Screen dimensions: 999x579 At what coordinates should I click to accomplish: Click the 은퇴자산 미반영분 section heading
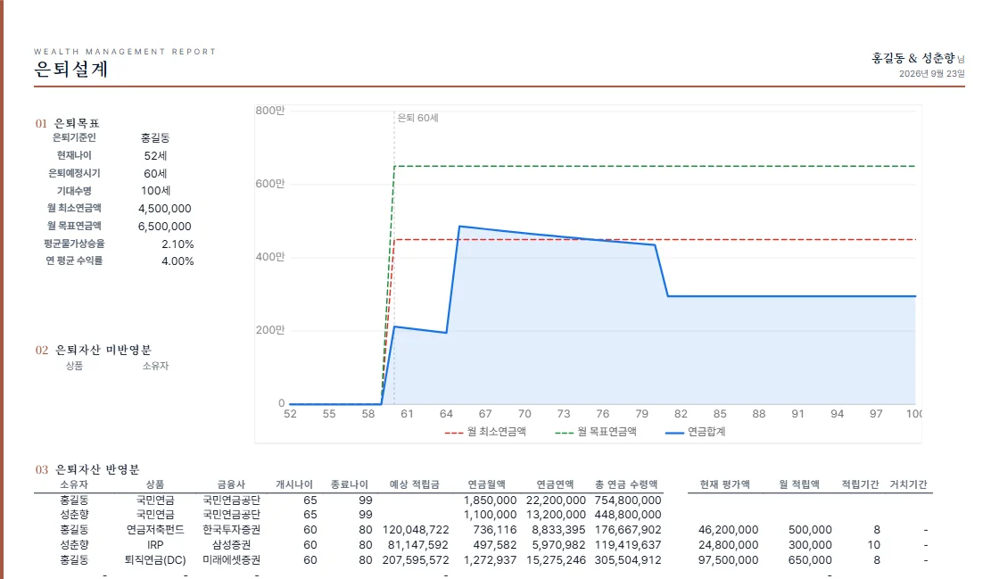coord(103,350)
